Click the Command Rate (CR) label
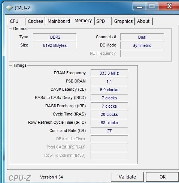The height and width of the screenshot is (183, 179). [68, 130]
